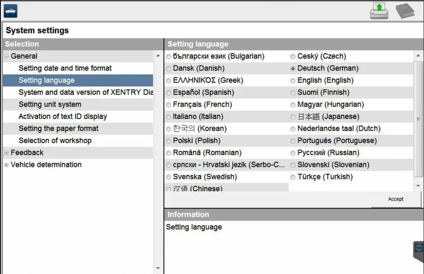
Task: Click Selection panel scroll down arrow
Action: point(158,268)
